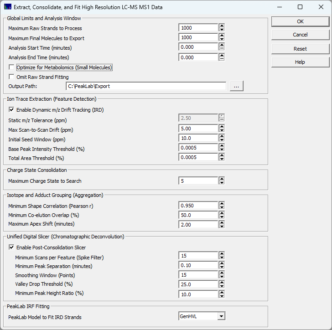Increase the Analysis Start Time spinner
The height and width of the screenshot is (330, 332).
[x=222, y=46]
